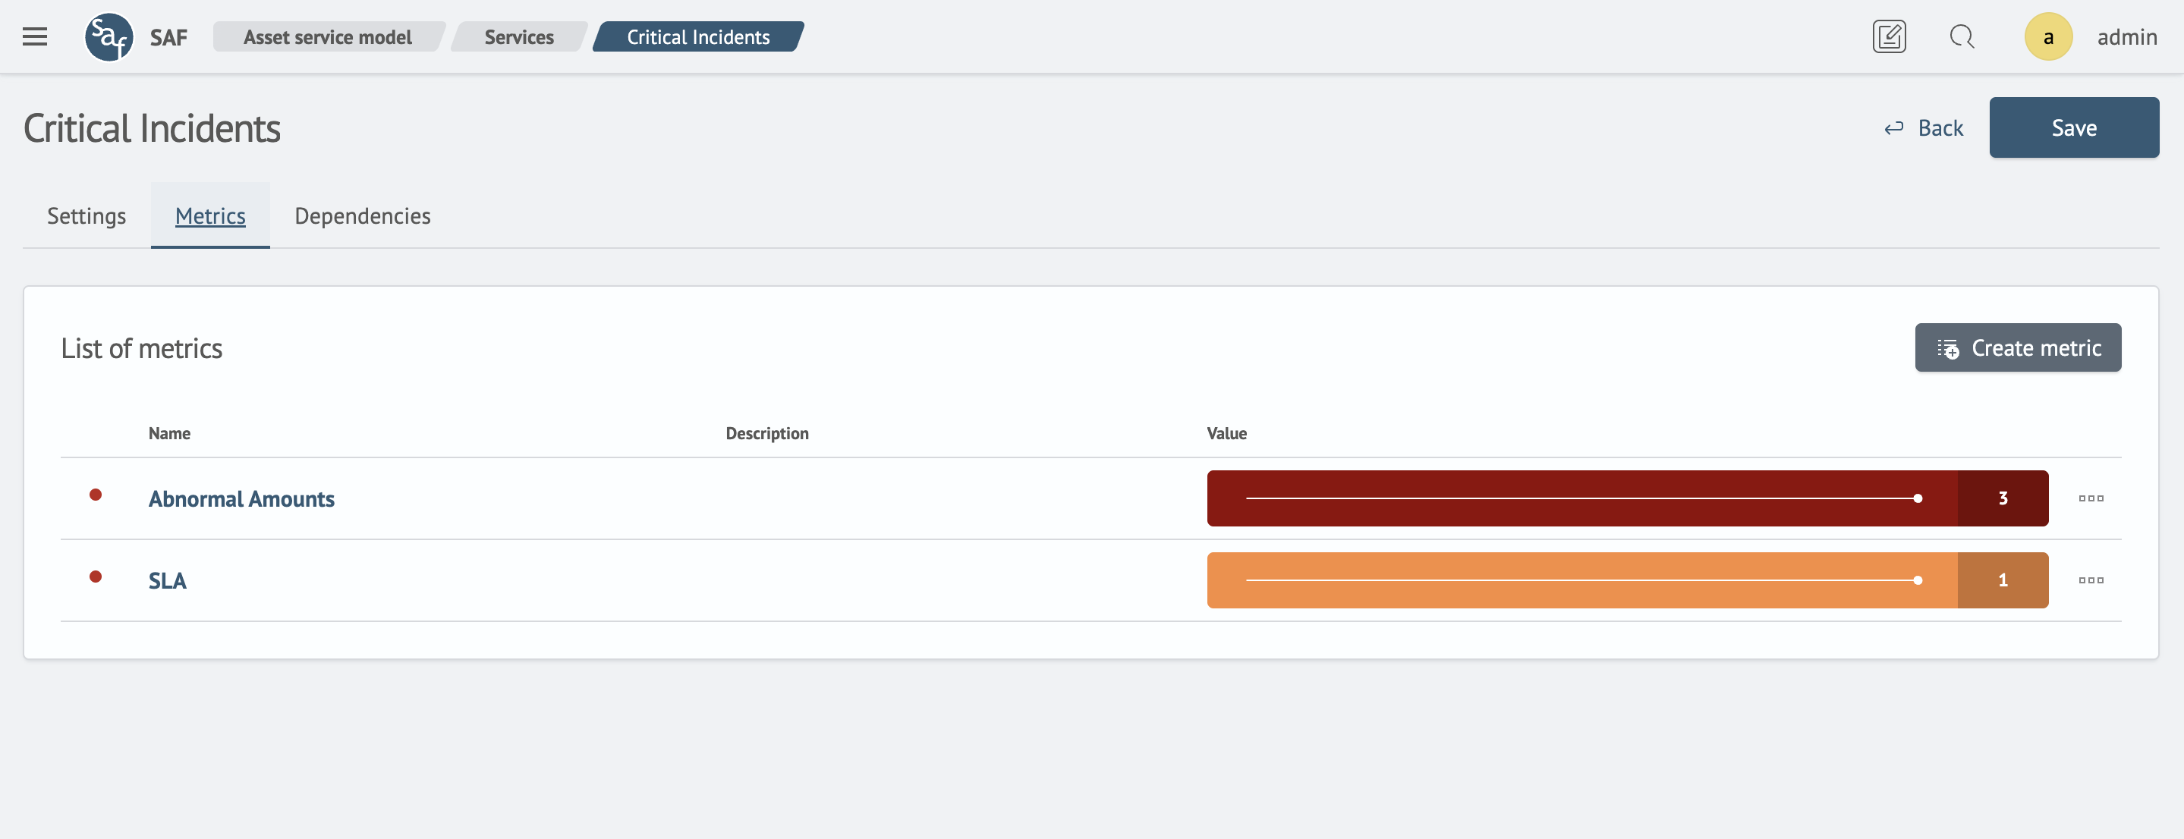This screenshot has height=839, width=2184.
Task: Click the Description column header
Action: click(767, 434)
